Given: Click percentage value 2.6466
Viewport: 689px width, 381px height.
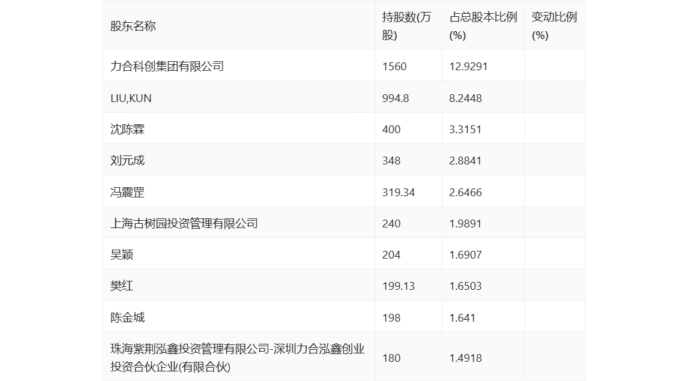Looking at the screenshot, I should pyautogui.click(x=465, y=192).
